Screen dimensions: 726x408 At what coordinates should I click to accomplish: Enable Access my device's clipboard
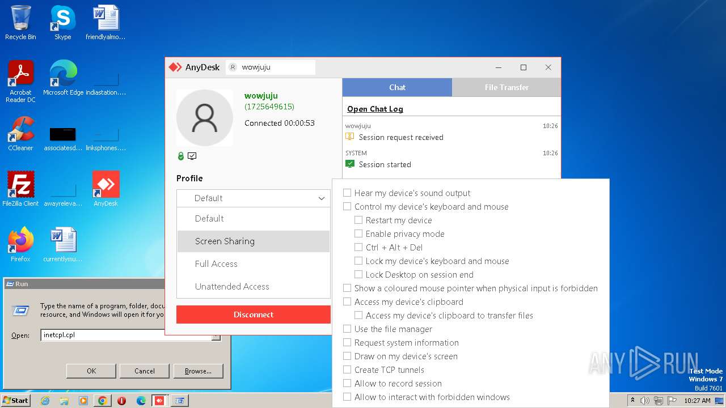click(x=347, y=302)
